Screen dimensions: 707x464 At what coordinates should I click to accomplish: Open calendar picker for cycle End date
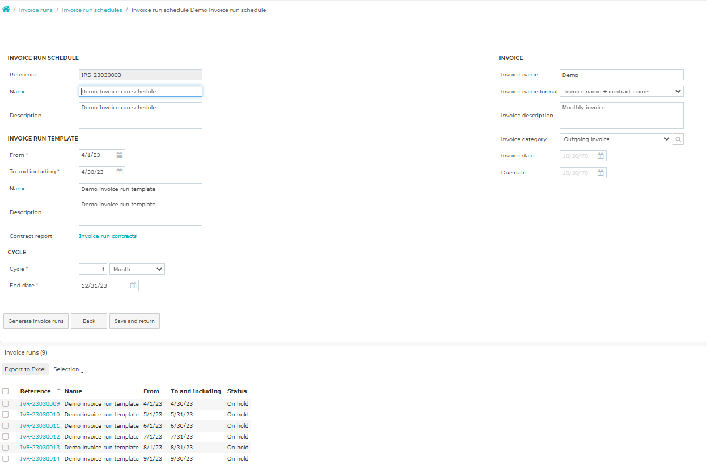[x=133, y=286]
